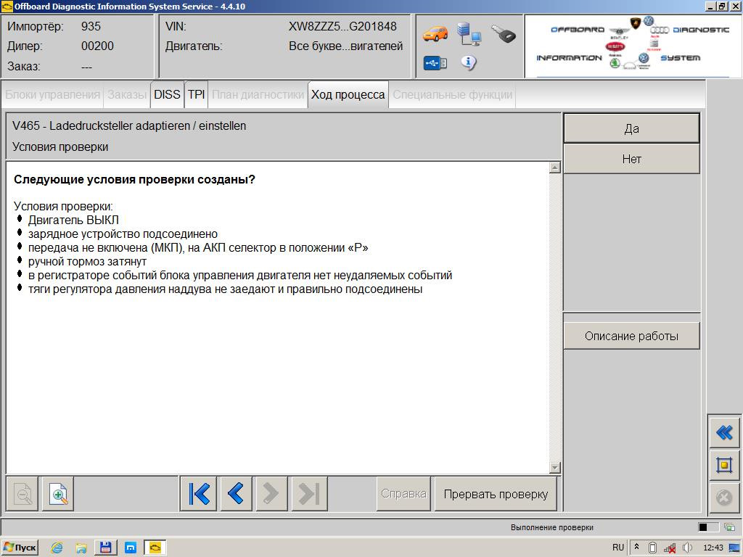The width and height of the screenshot is (743, 557).
Task: Click the ignition key icon
Action: [504, 34]
